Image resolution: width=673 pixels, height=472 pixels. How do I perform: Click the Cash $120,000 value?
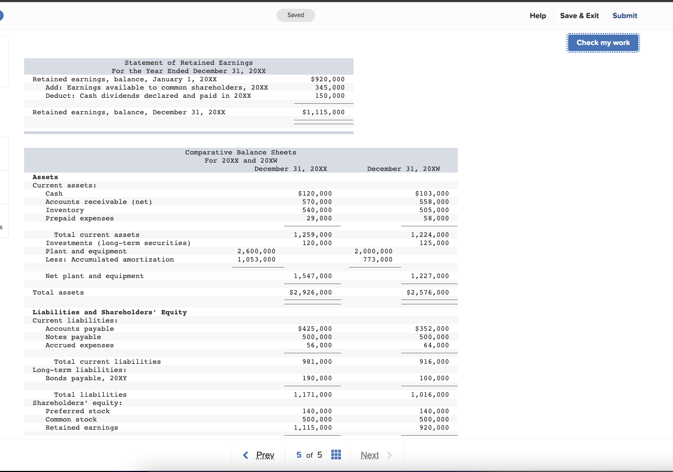click(x=315, y=193)
